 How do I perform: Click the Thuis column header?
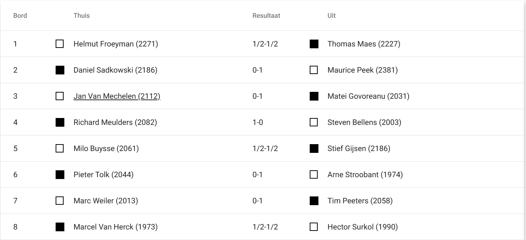coord(81,16)
